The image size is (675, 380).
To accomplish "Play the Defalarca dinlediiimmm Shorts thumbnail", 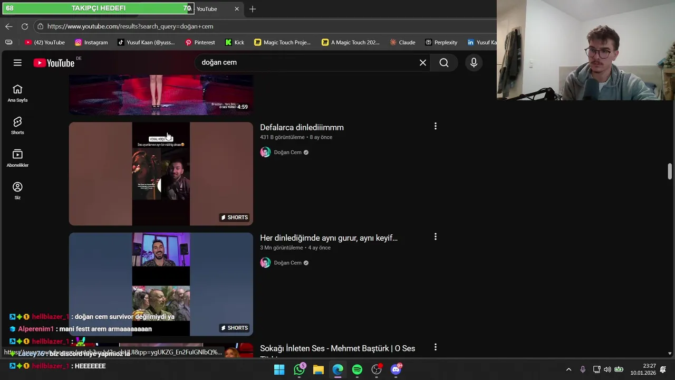I will pos(161,174).
